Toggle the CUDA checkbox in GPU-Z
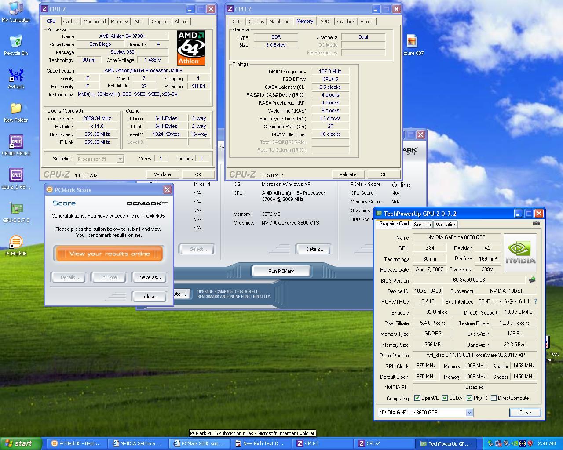 click(x=445, y=398)
